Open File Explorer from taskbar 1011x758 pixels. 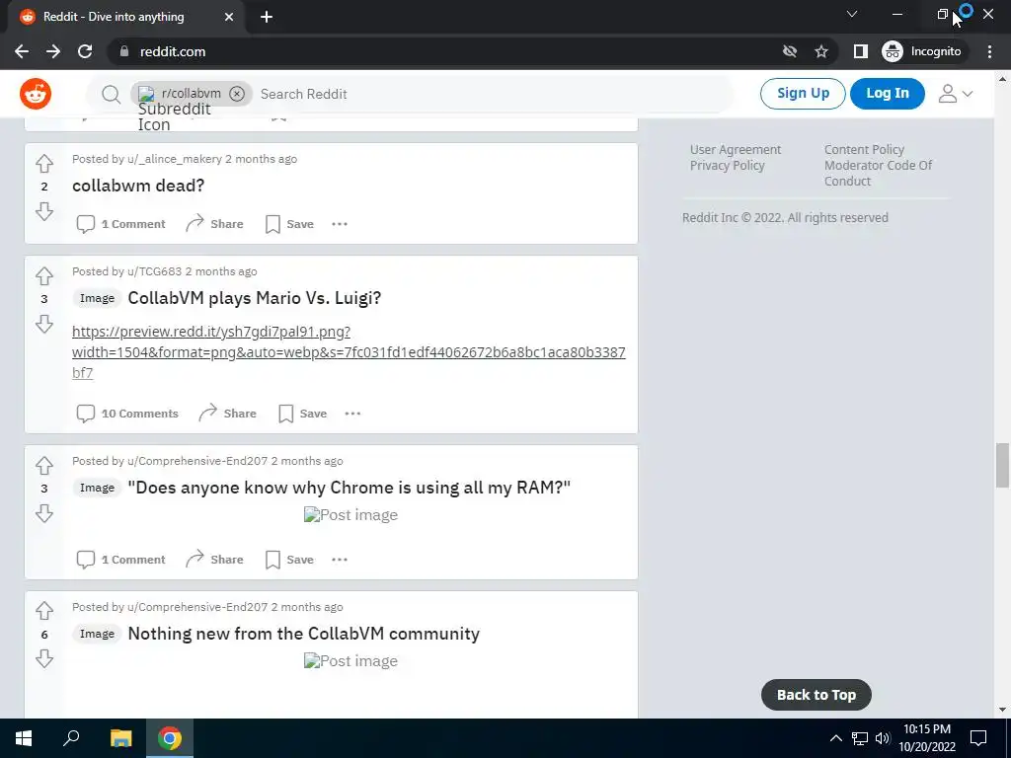pyautogui.click(x=120, y=738)
